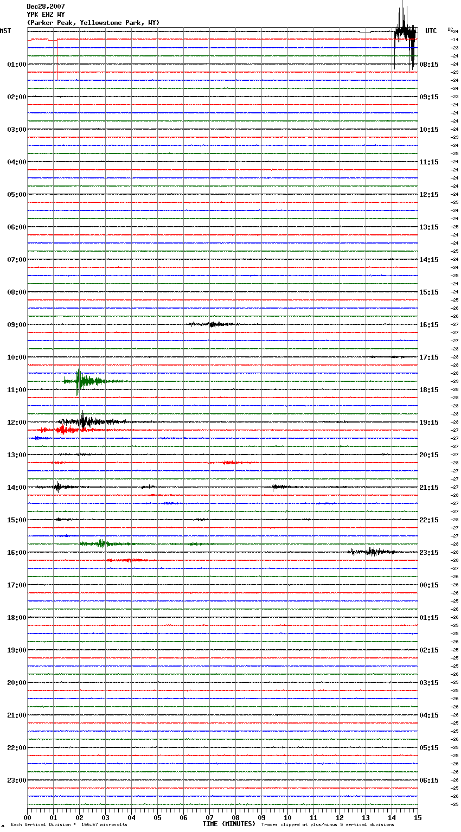Select the MST hour label "02:00"

17,97
